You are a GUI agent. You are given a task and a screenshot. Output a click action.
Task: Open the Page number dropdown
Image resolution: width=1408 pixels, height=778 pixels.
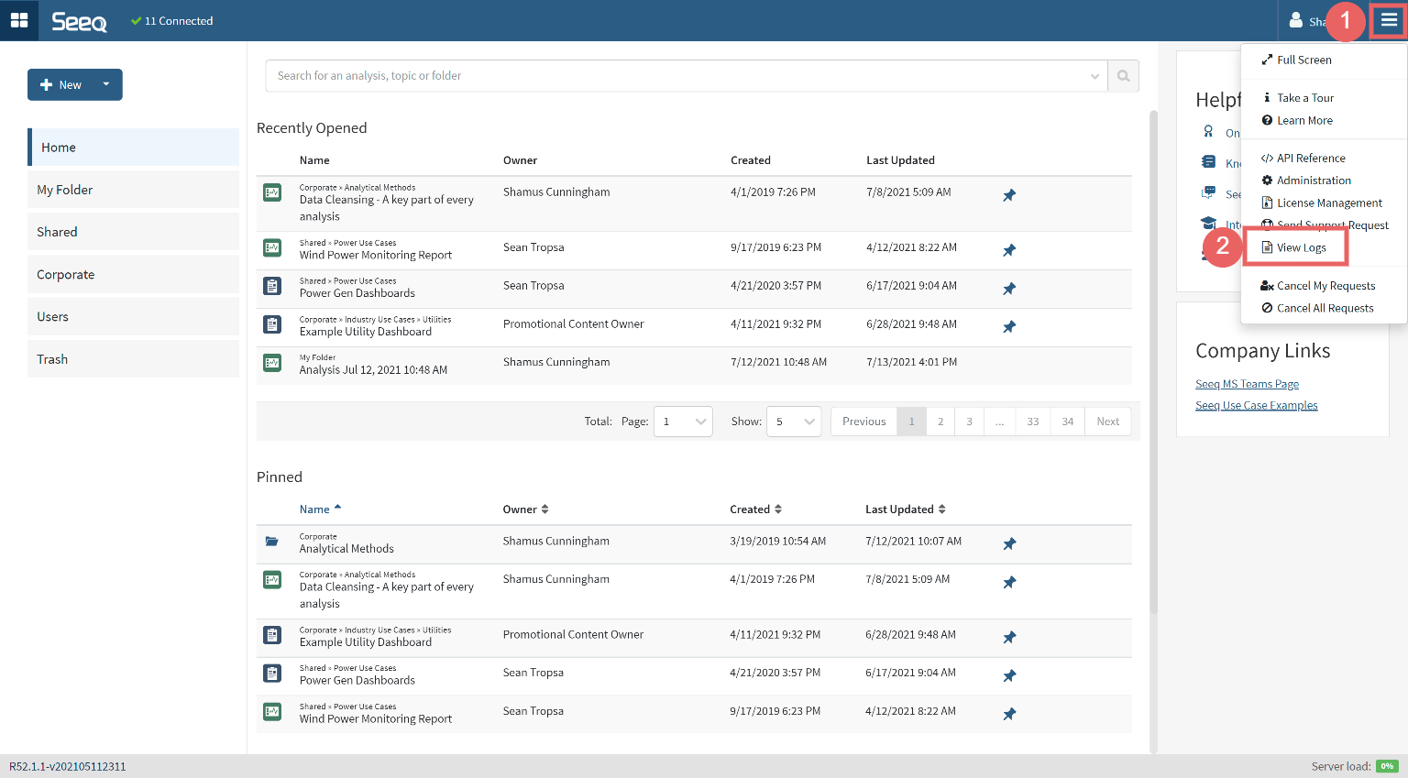point(683,422)
